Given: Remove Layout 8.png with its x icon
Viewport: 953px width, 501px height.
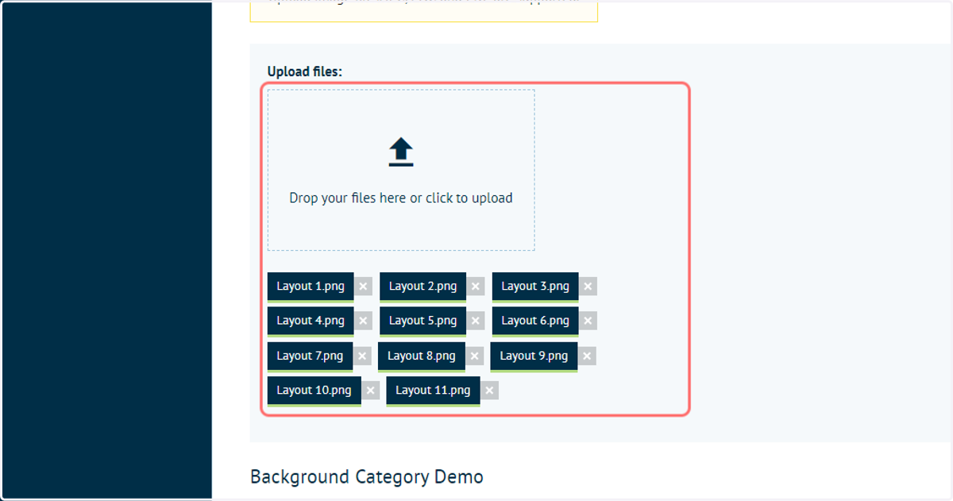Looking at the screenshot, I should (475, 356).
